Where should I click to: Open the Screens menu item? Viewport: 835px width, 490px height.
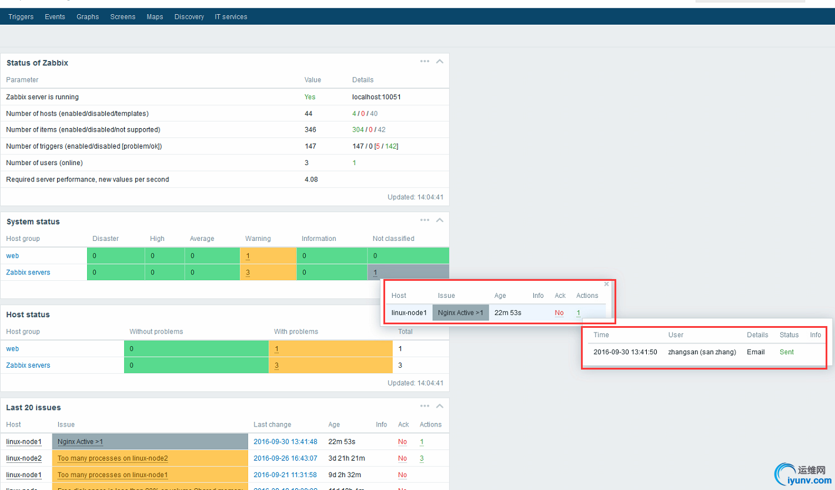[123, 16]
